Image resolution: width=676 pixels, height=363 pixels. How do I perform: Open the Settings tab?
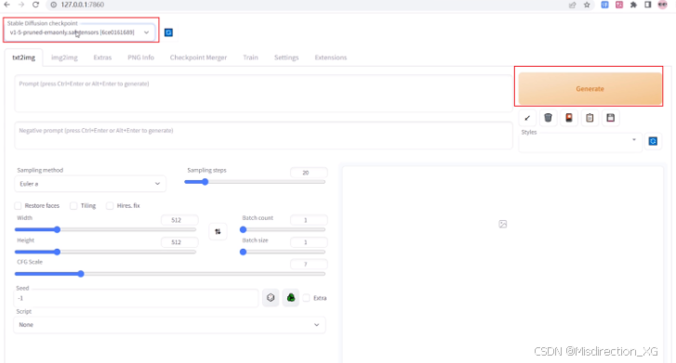point(286,58)
